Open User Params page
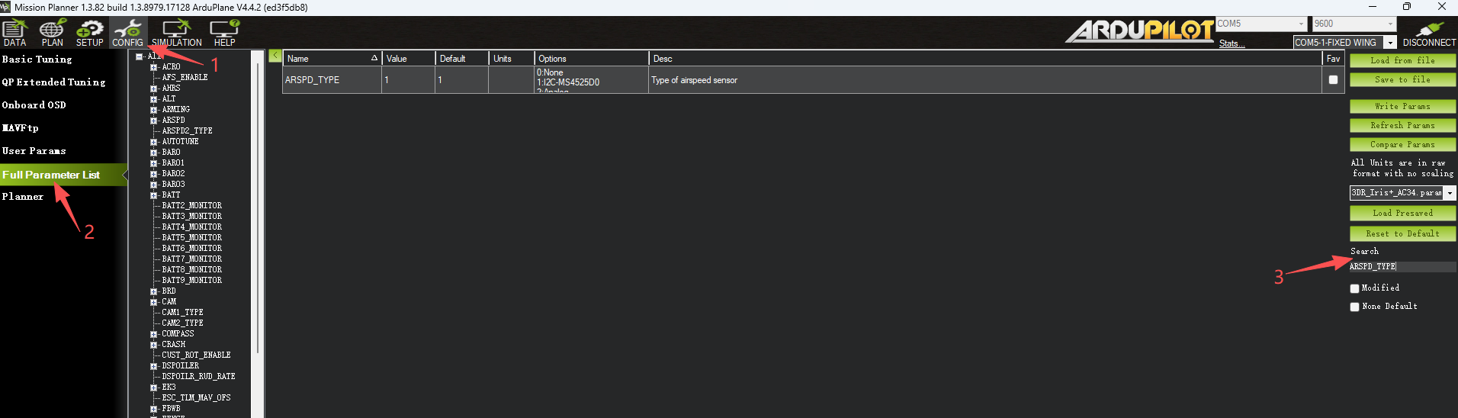This screenshot has width=1458, height=418. (34, 151)
